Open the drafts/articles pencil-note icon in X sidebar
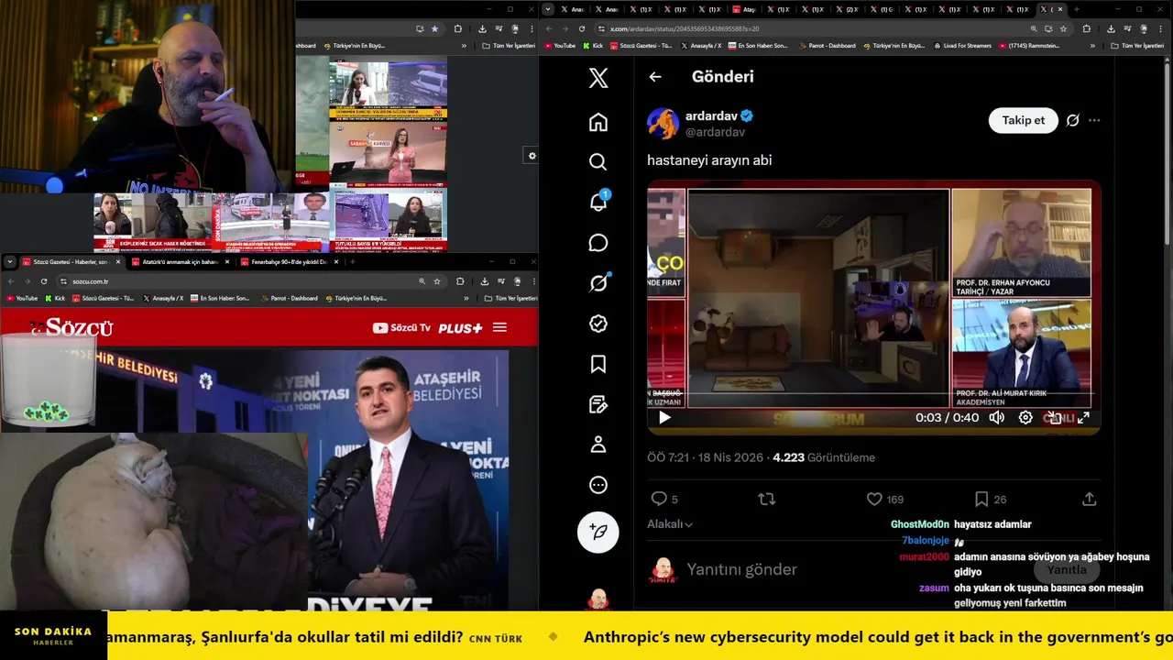Image resolution: width=1173 pixels, height=660 pixels. (x=598, y=404)
